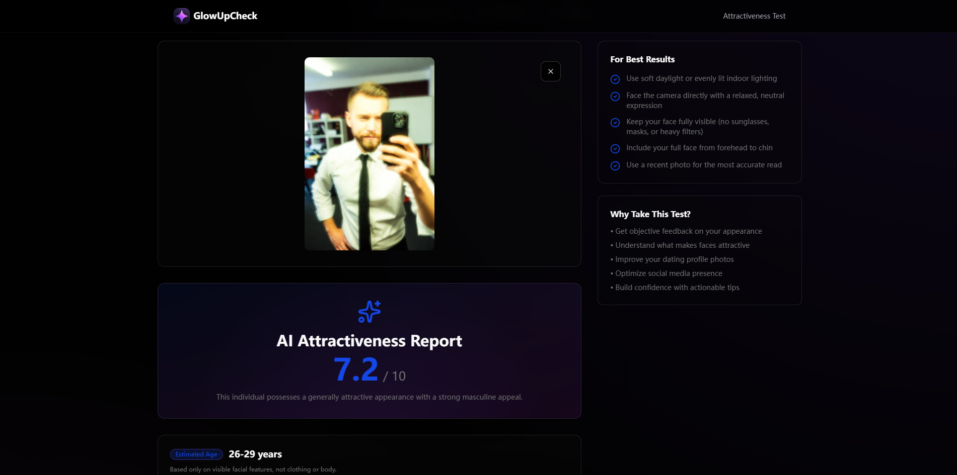957x475 pixels.
Task: Click the checkmark icon beside recent photo tip
Action: (x=615, y=165)
